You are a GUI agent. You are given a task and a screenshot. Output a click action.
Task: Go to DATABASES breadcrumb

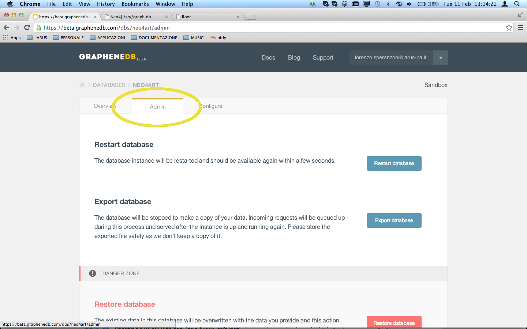[109, 85]
